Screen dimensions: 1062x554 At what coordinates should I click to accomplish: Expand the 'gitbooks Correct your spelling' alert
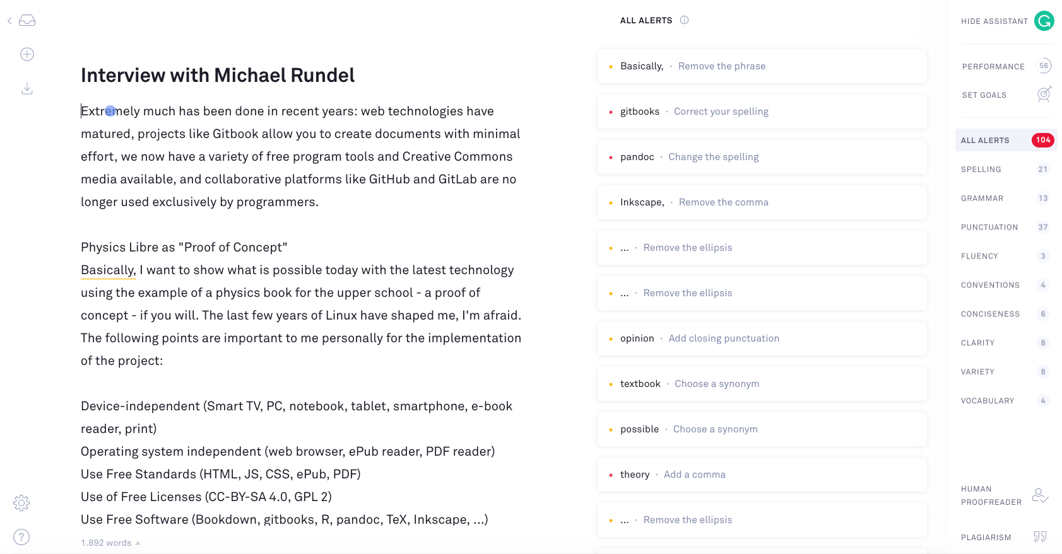762,112
